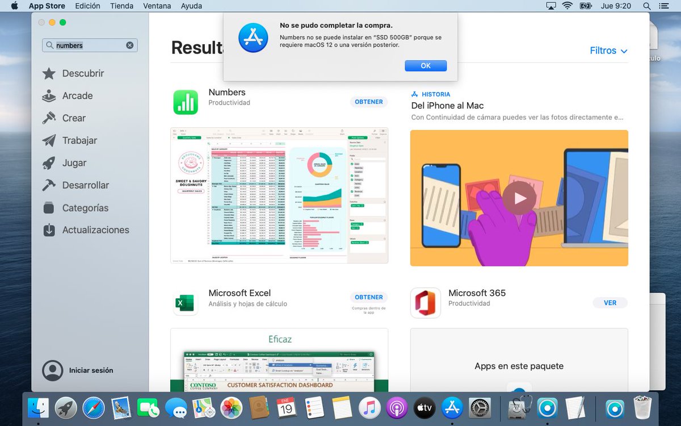The image size is (681, 426).
Task: Open the Microsoft 365 title link
Action: point(477,293)
